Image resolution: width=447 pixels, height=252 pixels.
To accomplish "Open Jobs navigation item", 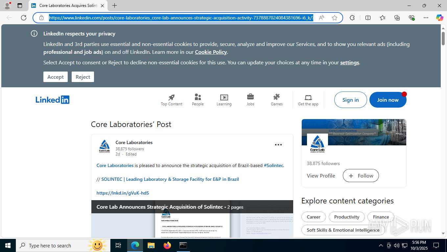I will tap(250, 100).
